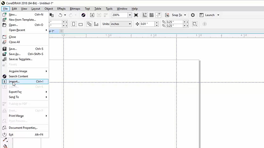The height and width of the screenshot is (148, 264).
Task: Expand the Snap To dropdown
Action: pos(185,15)
